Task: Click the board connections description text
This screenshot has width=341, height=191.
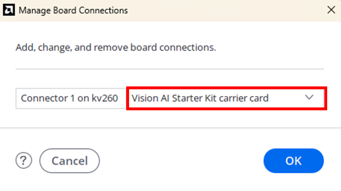Action: (x=116, y=47)
